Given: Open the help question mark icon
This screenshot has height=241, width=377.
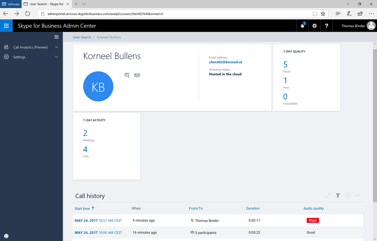Looking at the screenshot, I should 326,26.
